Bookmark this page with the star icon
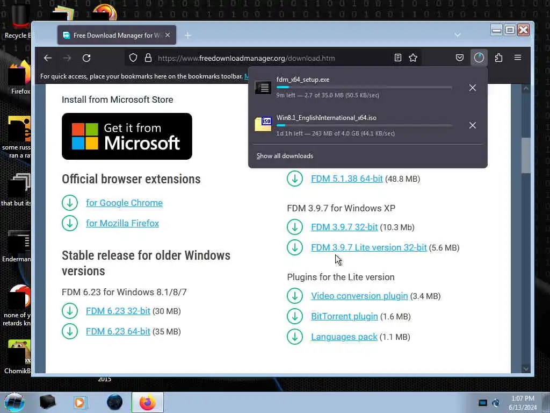550x413 pixels. point(413,58)
